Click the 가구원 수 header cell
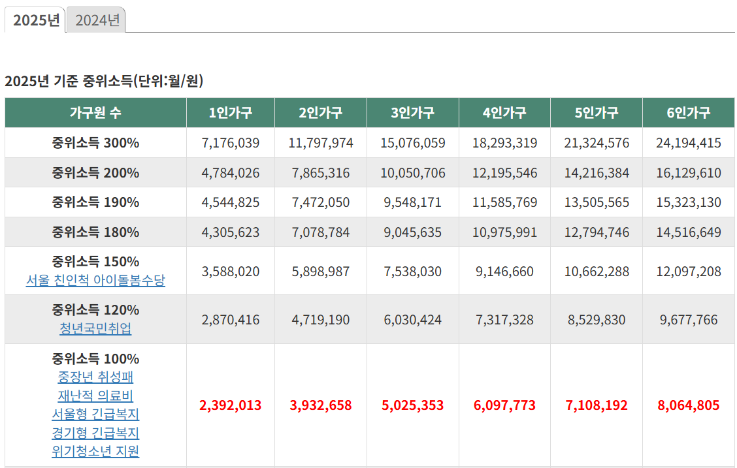Image resolution: width=737 pixels, height=468 pixels. pos(95,112)
